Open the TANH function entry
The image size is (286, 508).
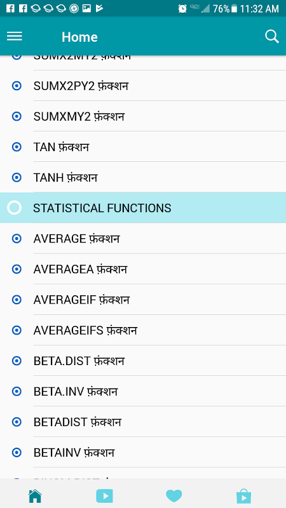(143, 178)
